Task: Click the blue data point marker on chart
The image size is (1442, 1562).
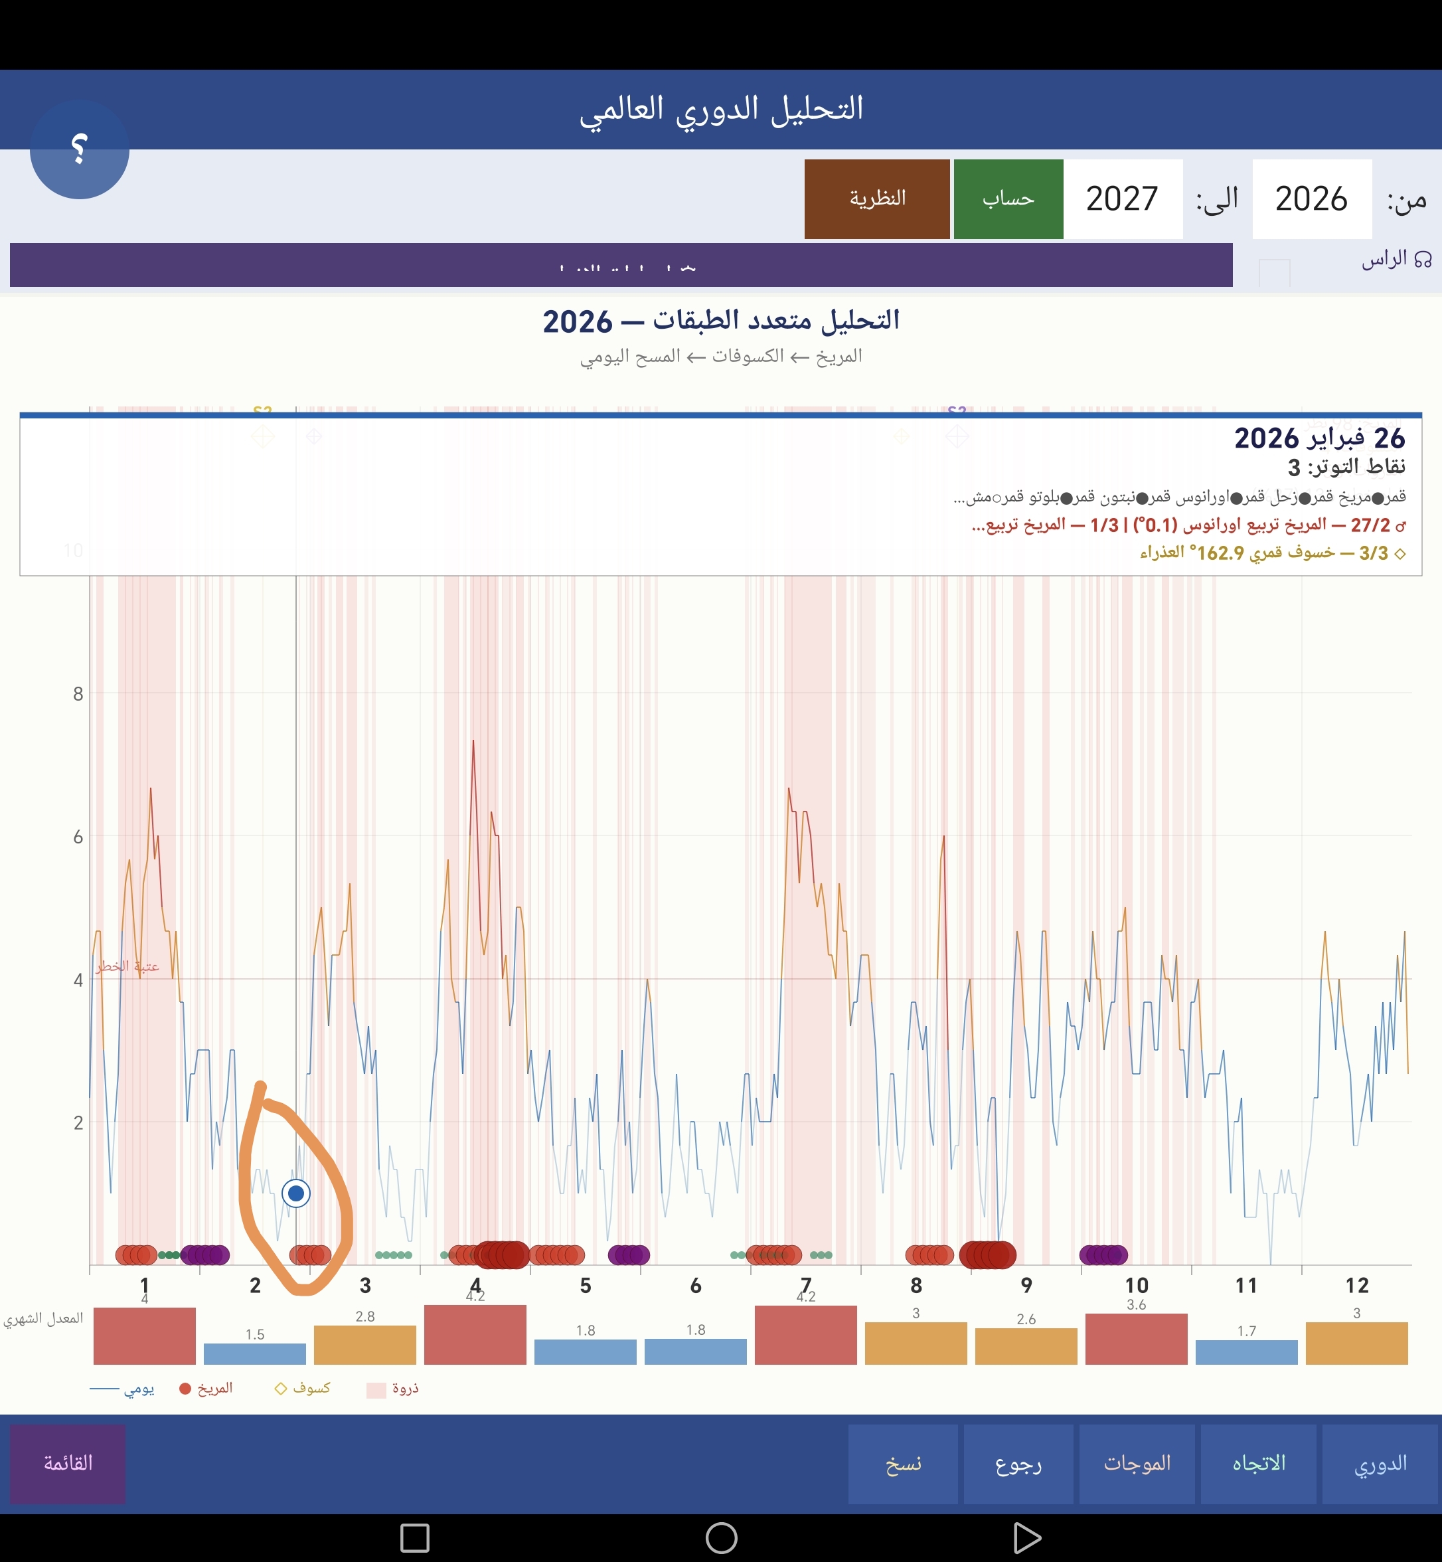Action: click(x=295, y=1193)
